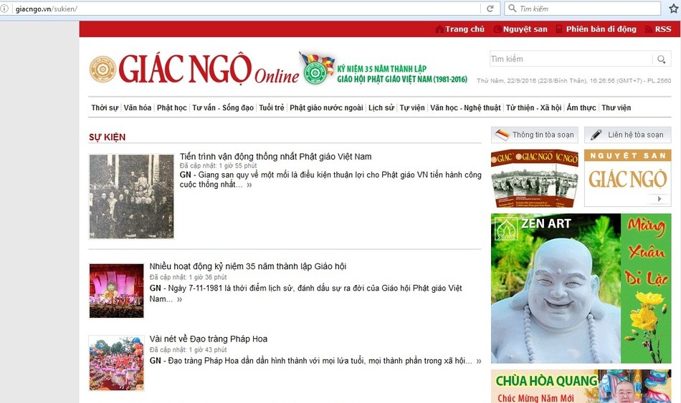This screenshot has width=681, height=403.
Task: Reload page with browser refresh icon
Action: pyautogui.click(x=490, y=9)
